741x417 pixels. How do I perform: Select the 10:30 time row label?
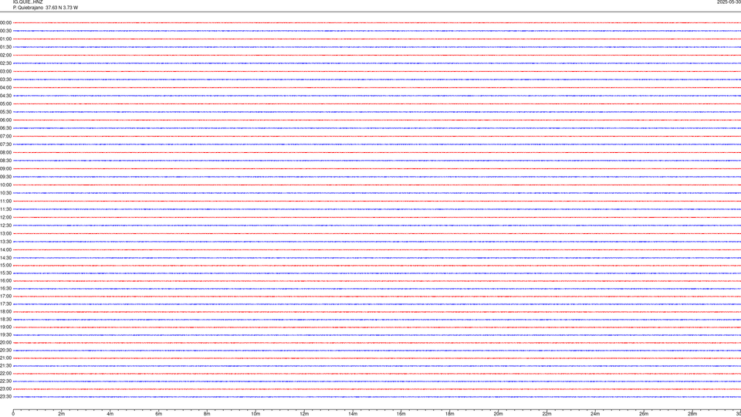click(5, 193)
